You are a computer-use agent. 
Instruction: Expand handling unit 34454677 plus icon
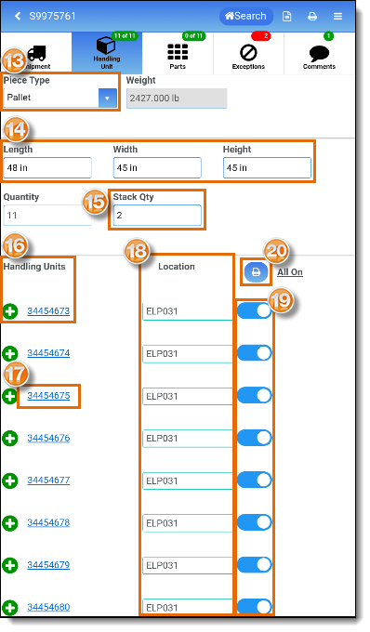pyautogui.click(x=10, y=481)
